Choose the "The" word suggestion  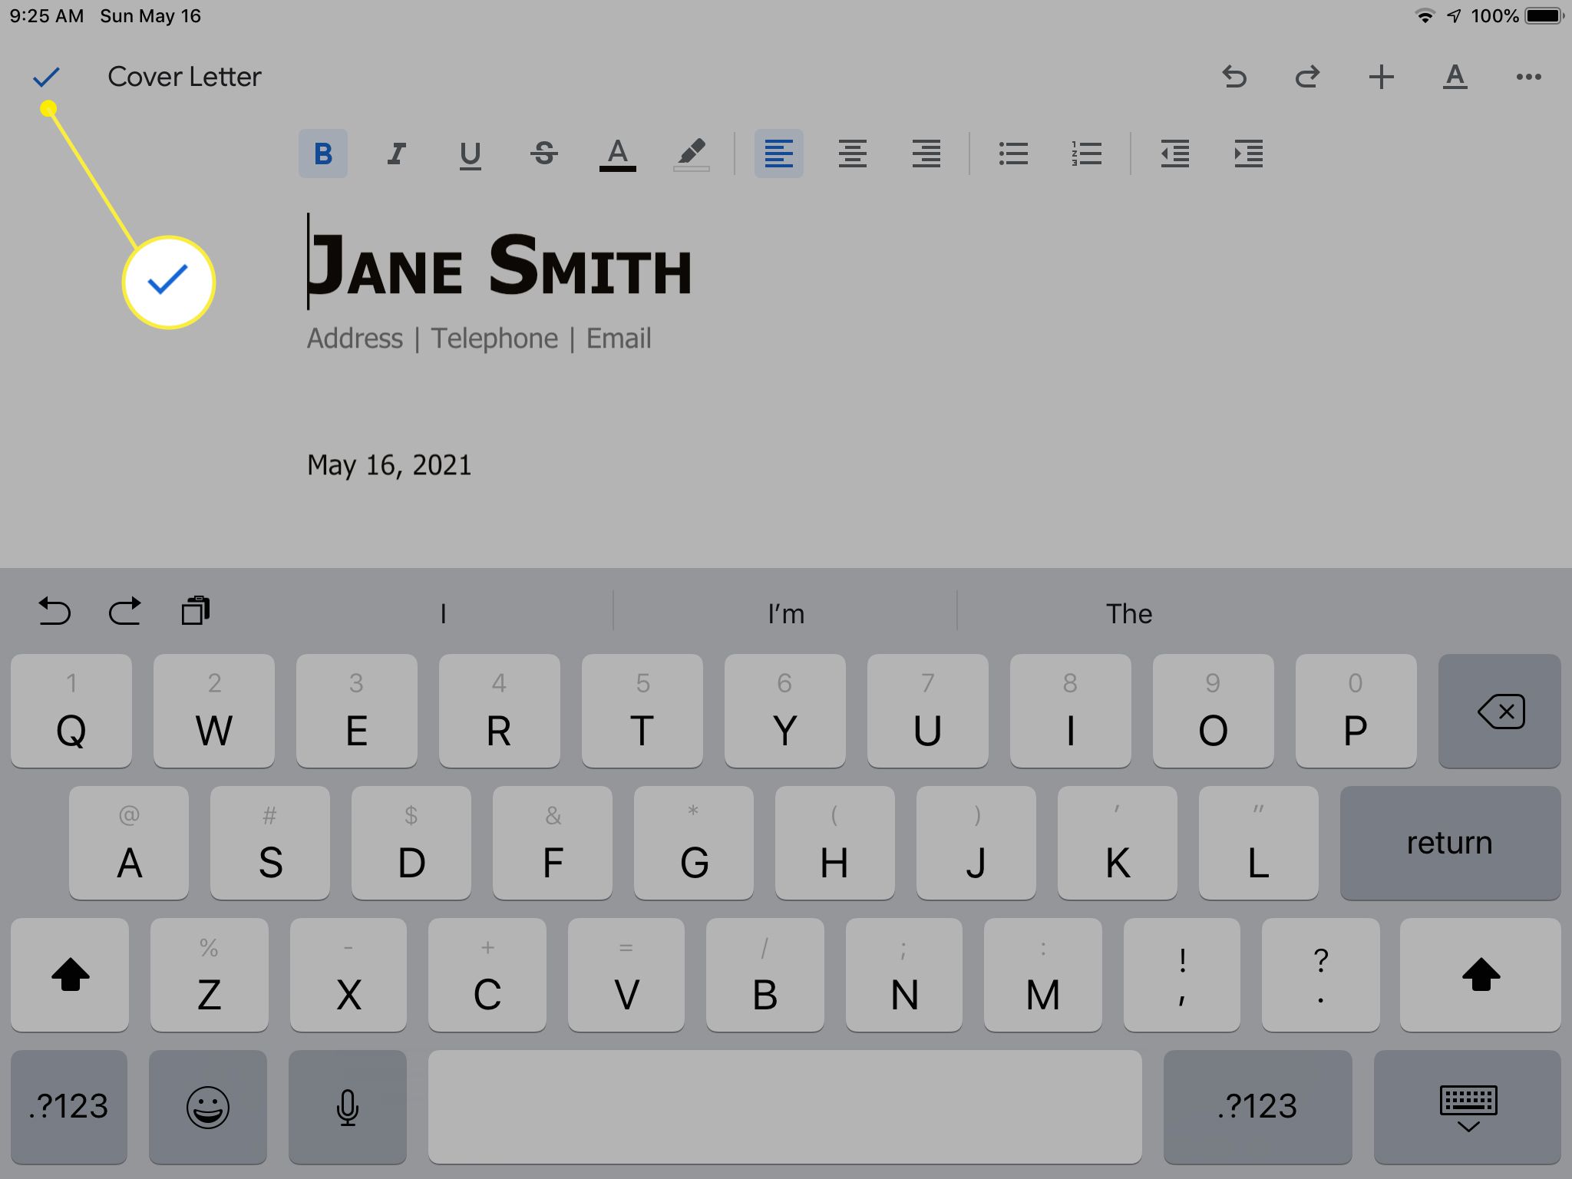tap(1128, 613)
